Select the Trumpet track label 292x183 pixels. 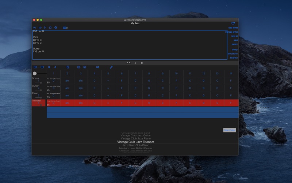pos(36,100)
